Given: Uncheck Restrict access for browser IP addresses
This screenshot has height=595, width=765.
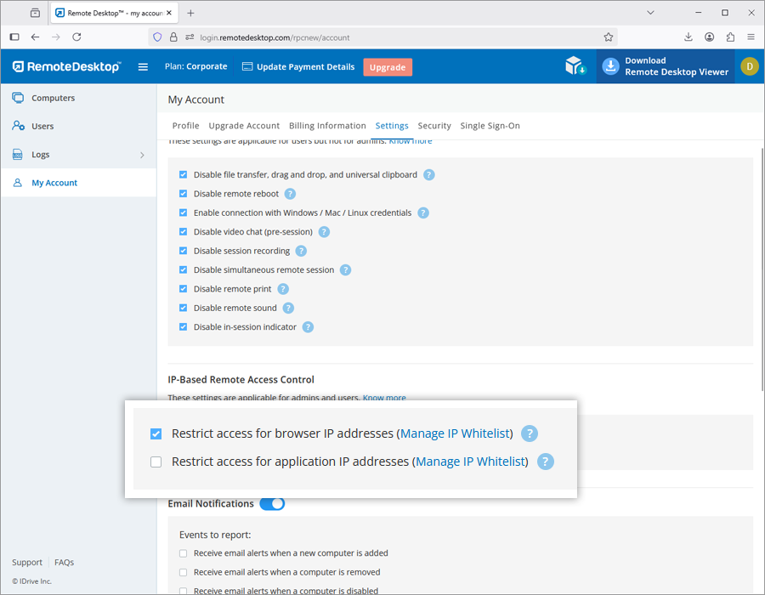Looking at the screenshot, I should tap(156, 434).
